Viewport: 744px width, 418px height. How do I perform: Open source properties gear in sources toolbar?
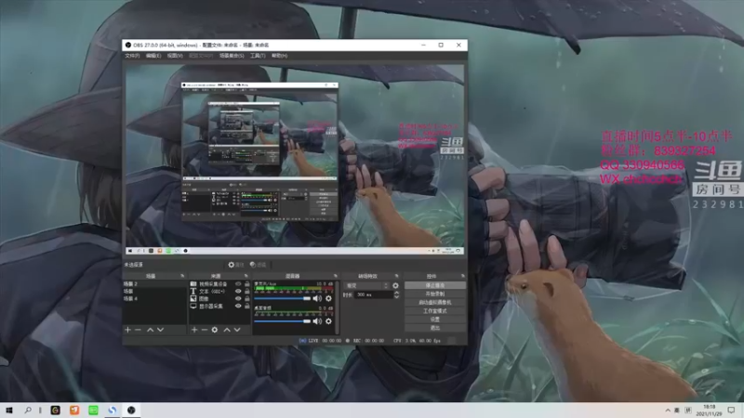pyautogui.click(x=215, y=330)
